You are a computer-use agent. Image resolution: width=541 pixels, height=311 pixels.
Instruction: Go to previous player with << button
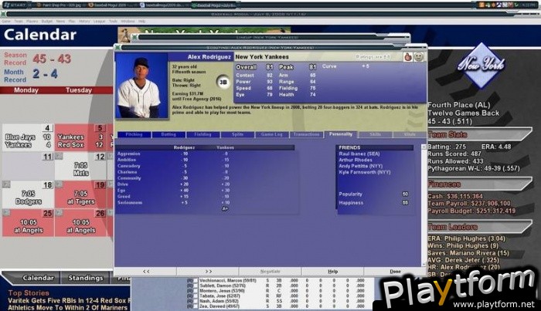pyautogui.click(x=146, y=272)
